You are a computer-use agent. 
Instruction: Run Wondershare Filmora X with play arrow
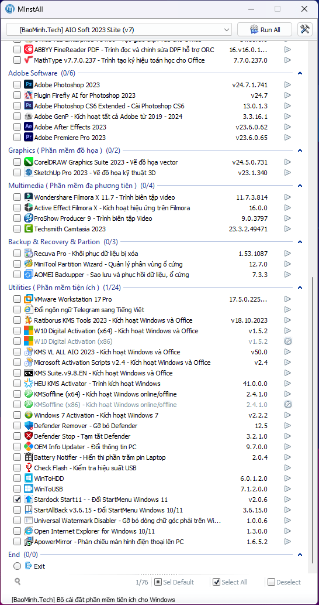tap(287, 197)
